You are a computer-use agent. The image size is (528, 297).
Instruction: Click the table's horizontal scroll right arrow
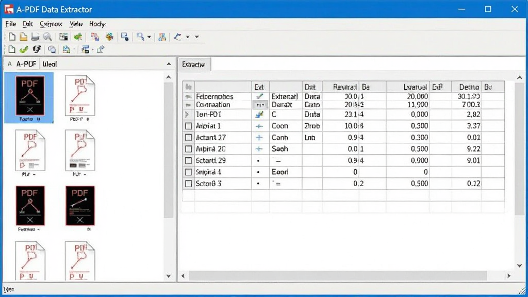coord(509,276)
